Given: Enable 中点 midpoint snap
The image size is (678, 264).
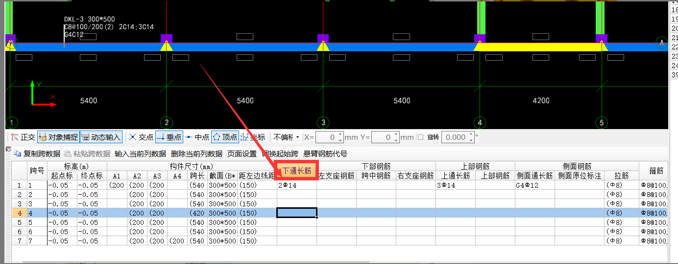Looking at the screenshot, I should coord(197,137).
